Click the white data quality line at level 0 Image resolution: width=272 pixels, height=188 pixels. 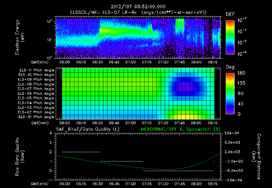178,171
